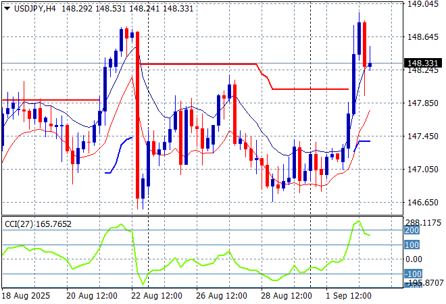Click the 146.650 price axis label
The image size is (446, 304).
coord(423,203)
